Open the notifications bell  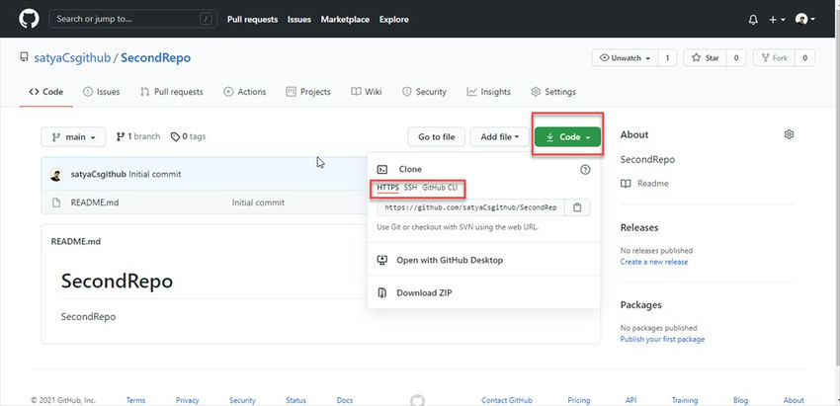click(753, 19)
